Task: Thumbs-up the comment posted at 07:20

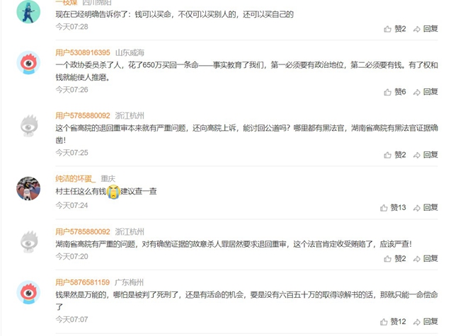Action: [395, 258]
